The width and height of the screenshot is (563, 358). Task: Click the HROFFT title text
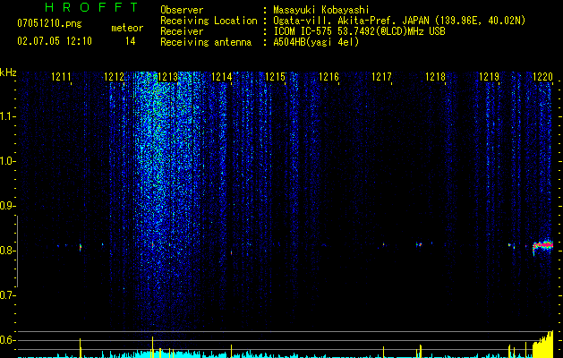pyautogui.click(x=91, y=7)
